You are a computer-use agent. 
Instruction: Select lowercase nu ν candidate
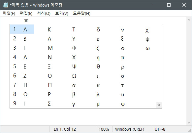pyautogui.click(x=122, y=30)
